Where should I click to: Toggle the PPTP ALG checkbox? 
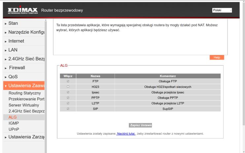(x=68, y=98)
